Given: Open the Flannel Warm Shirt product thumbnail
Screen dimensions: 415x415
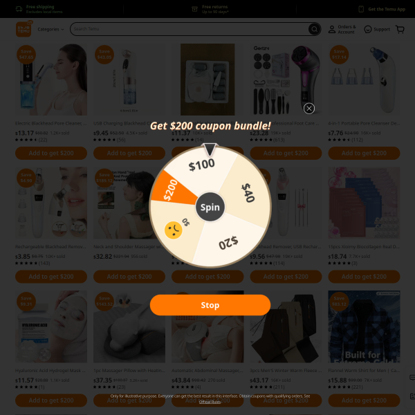Looking at the screenshot, I should click(364, 326).
